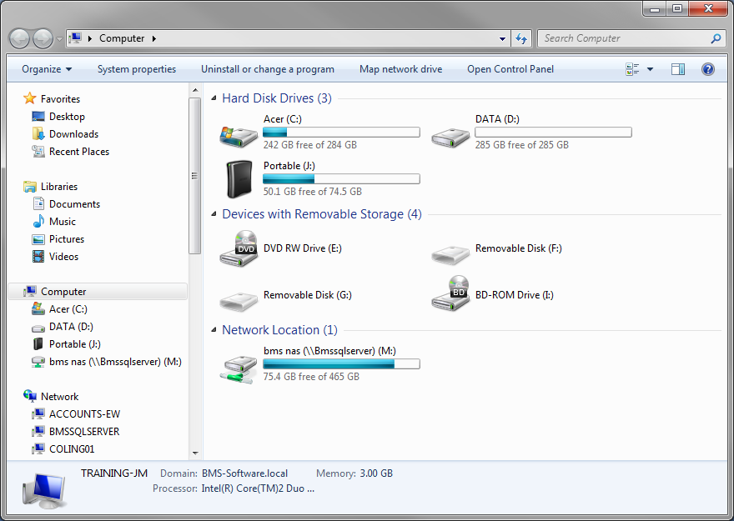The width and height of the screenshot is (734, 521).
Task: Select Portable (J:) in the navigation pane
Action: coord(75,344)
